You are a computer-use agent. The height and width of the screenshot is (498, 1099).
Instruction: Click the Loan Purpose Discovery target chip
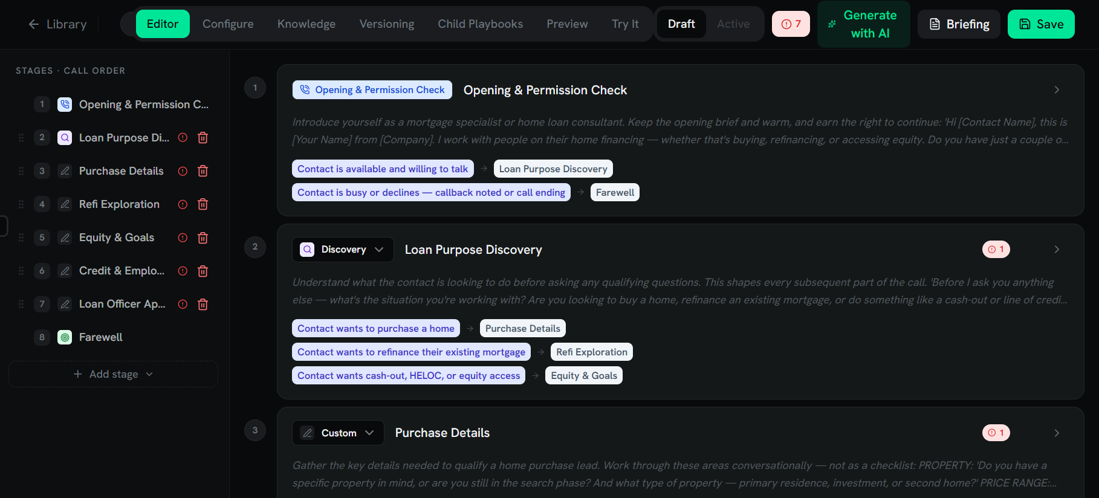click(553, 169)
